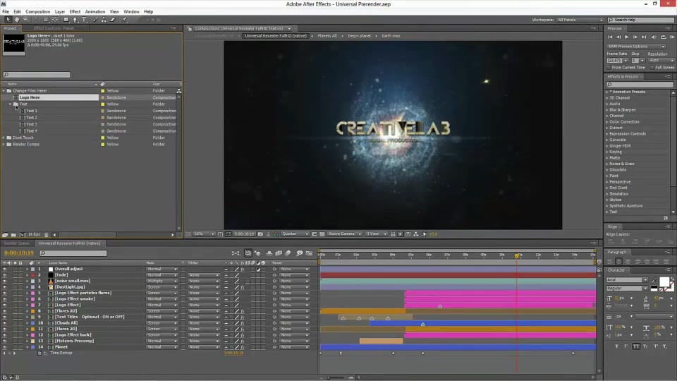Open the Window menu

[x=131, y=12]
